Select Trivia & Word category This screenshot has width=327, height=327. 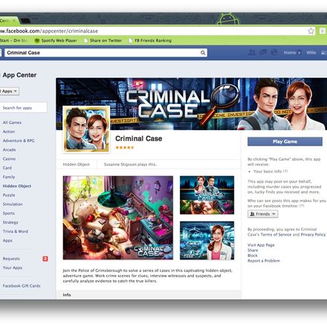coord(16,231)
